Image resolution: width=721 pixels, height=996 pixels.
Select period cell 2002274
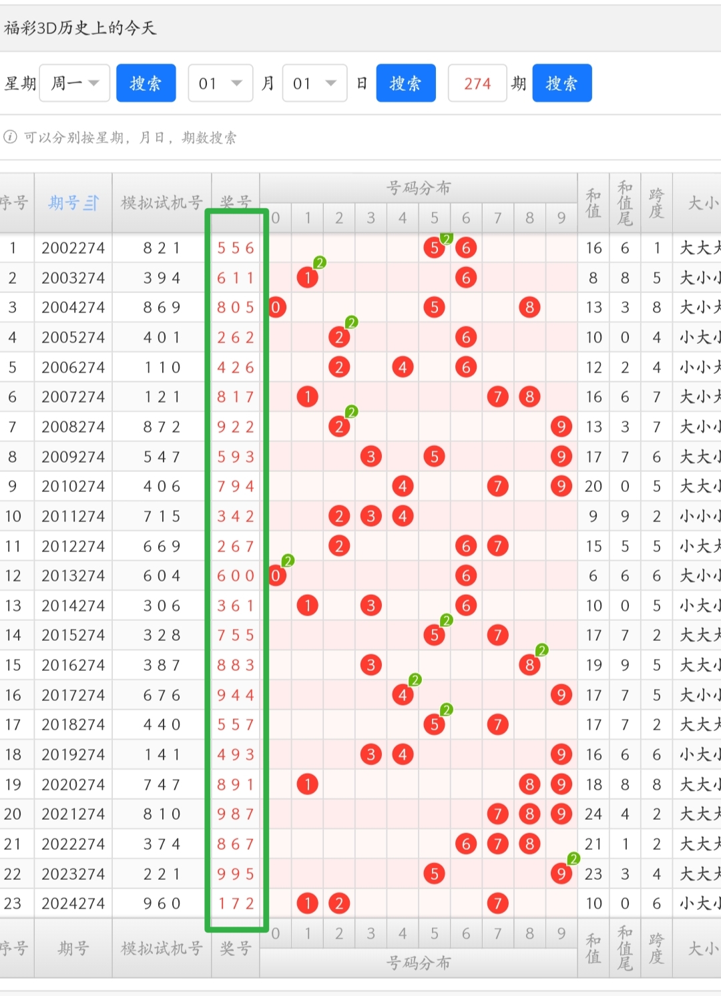click(73, 248)
